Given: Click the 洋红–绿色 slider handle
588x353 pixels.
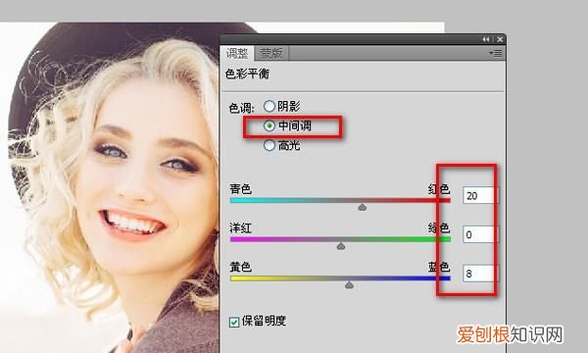Looking at the screenshot, I should click(340, 246).
